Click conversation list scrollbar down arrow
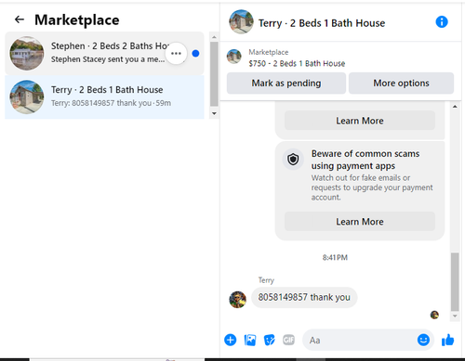 (x=214, y=113)
